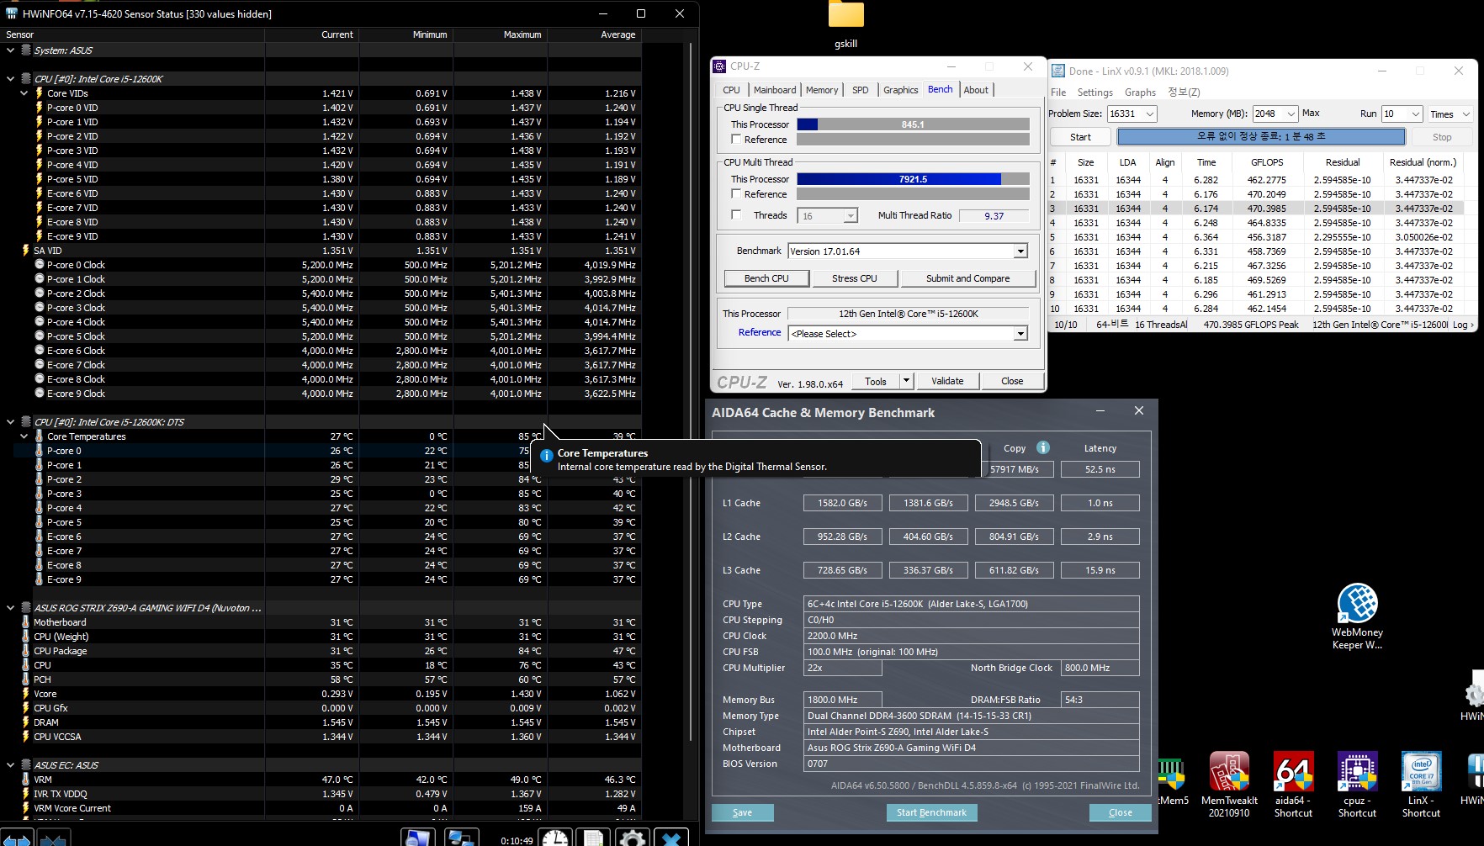Collapse ASUS ROG STRIX Z690-A sensor group
This screenshot has height=846, width=1484.
pyautogui.click(x=10, y=608)
